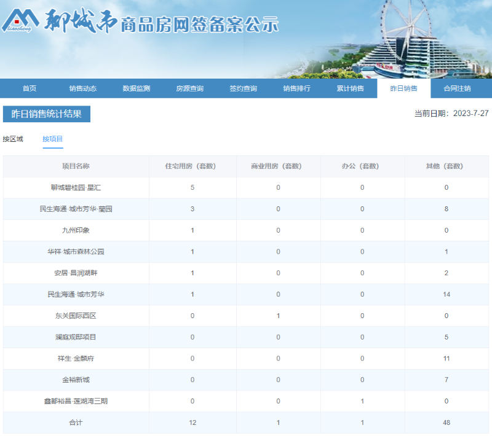The height and width of the screenshot is (436, 492).
Task: Select the 按项目 by-project tab
Action: pyautogui.click(x=53, y=139)
